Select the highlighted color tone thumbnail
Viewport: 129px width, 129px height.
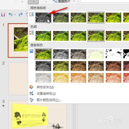click(96, 36)
